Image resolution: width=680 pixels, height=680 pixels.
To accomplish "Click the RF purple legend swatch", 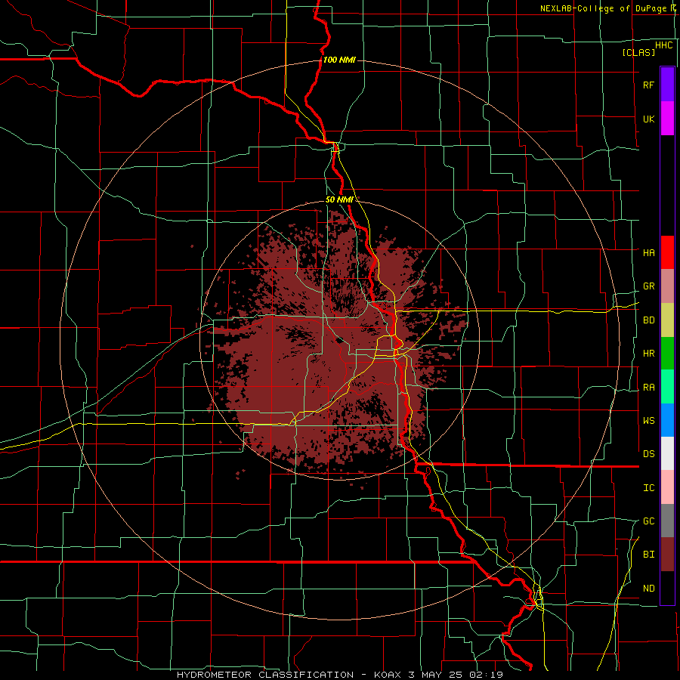I will pos(667,85).
